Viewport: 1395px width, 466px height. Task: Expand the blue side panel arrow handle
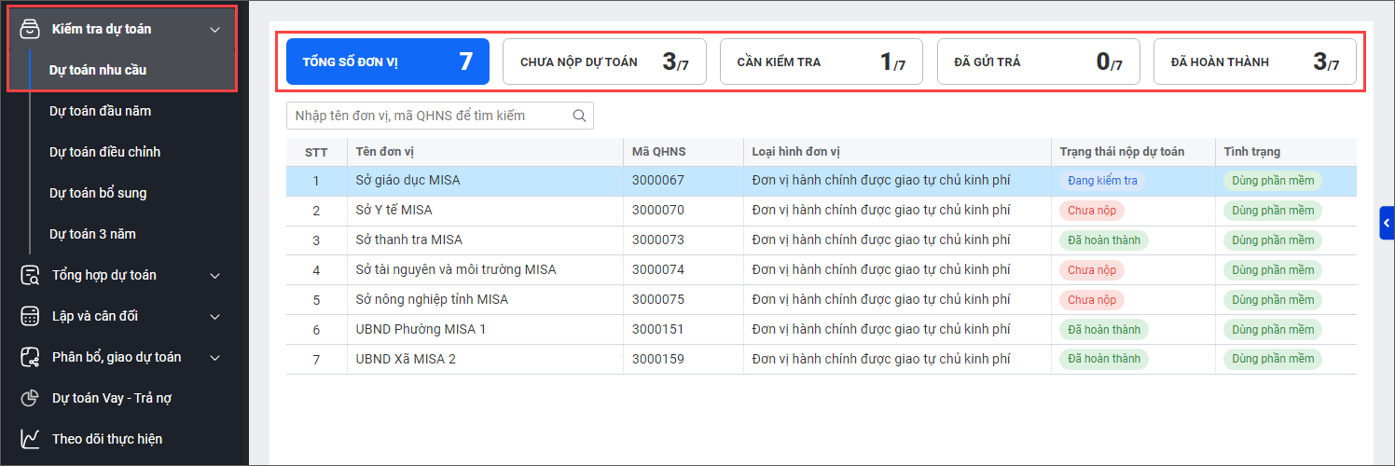click(1387, 224)
